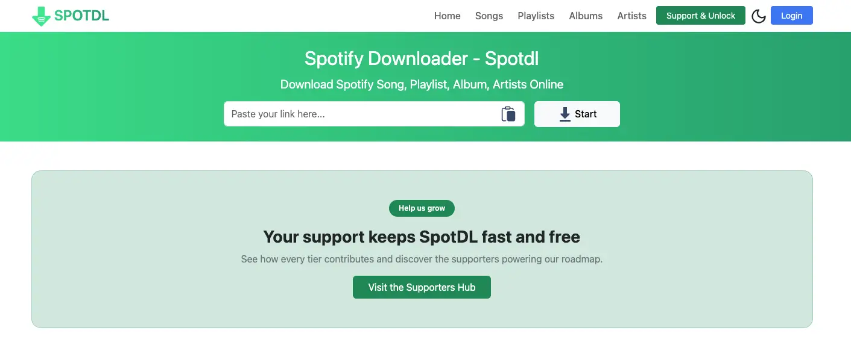Toggle dark mode with the moon icon
Screen dimensions: 851x357
758,16
